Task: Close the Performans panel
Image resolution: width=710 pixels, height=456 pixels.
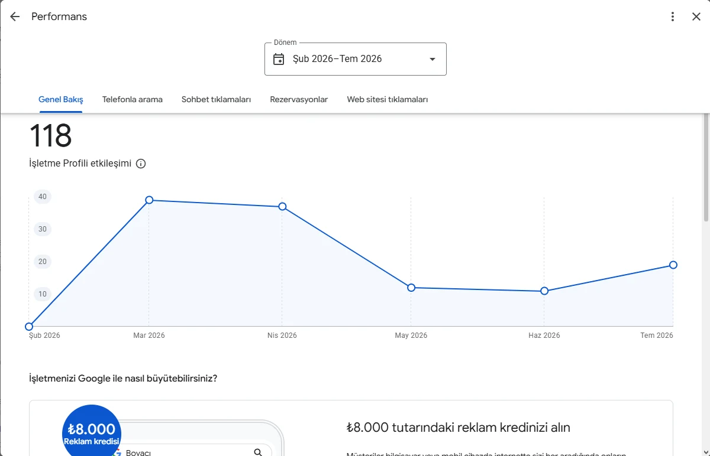Action: tap(696, 17)
